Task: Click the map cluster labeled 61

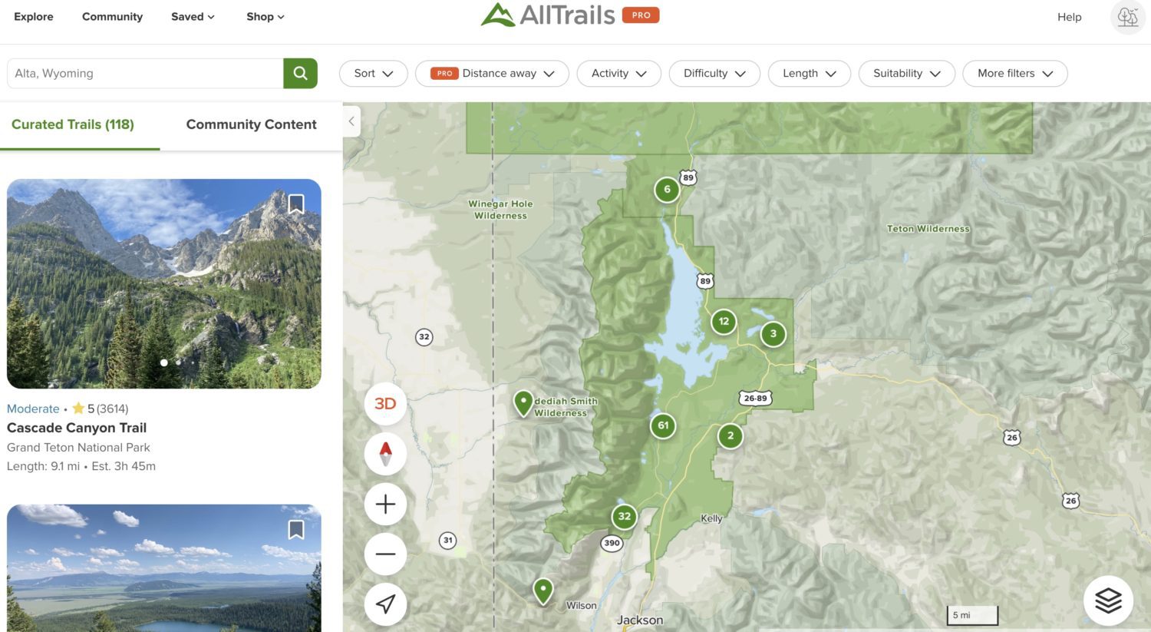Action: 662,425
